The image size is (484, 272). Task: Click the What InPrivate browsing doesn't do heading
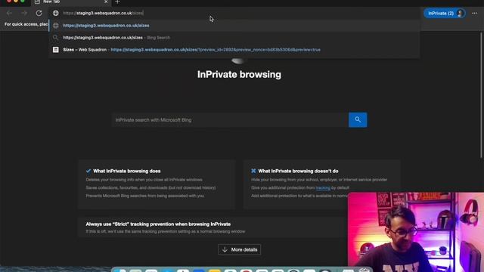pos(298,172)
